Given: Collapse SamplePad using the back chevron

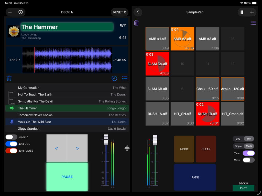Looking at the screenshot, I should coord(138,12).
